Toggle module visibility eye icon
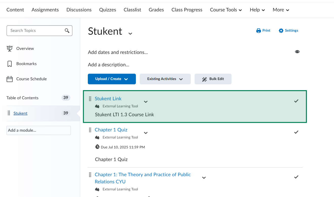Viewport: 334px width, 197px height. point(297,52)
